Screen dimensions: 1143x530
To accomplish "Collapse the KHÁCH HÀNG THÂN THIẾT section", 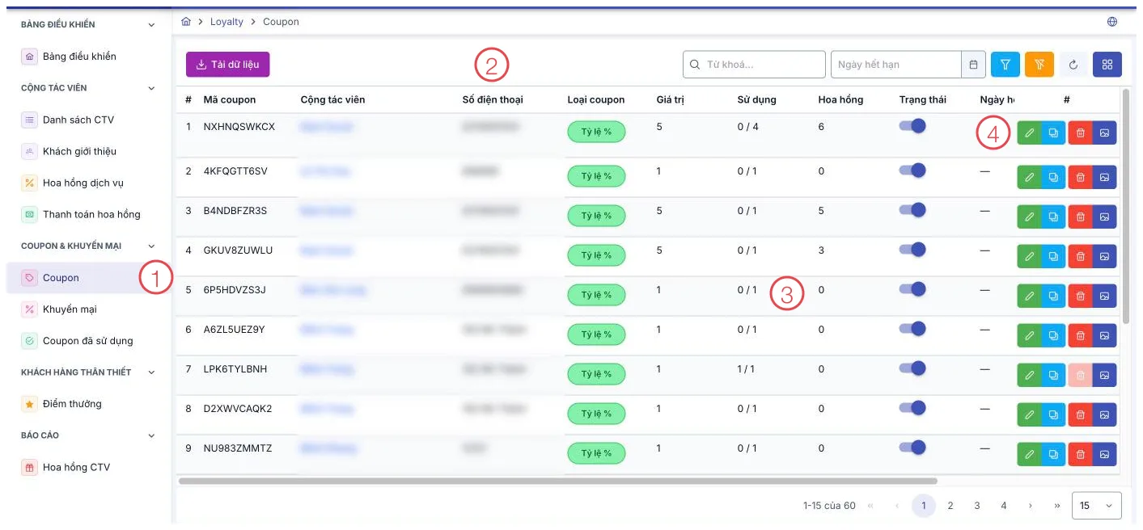I will point(151,372).
